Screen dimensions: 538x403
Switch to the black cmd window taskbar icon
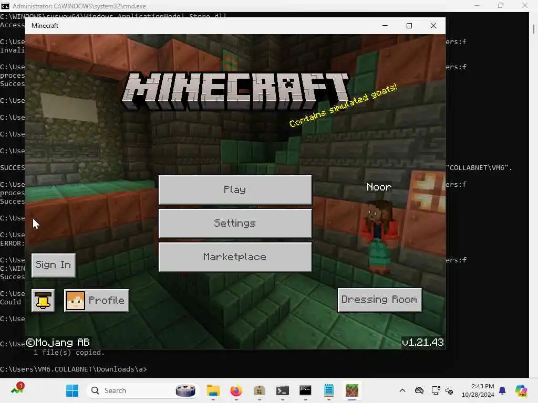coord(305,390)
